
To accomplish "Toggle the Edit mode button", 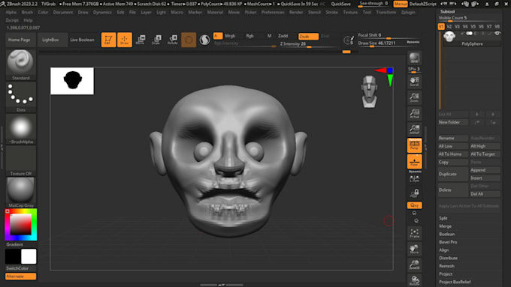I will (108, 40).
